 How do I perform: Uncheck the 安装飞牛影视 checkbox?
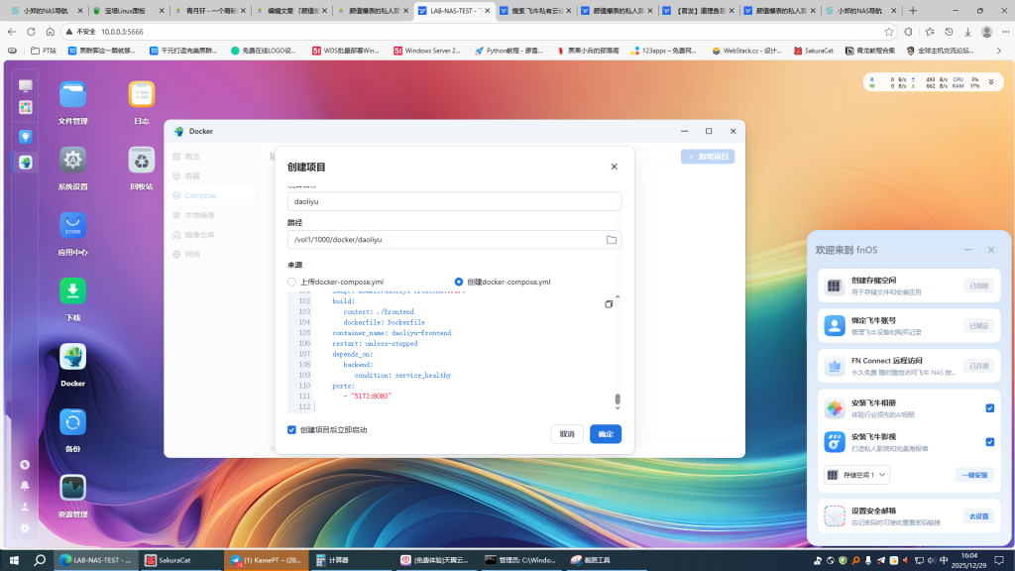tap(989, 441)
